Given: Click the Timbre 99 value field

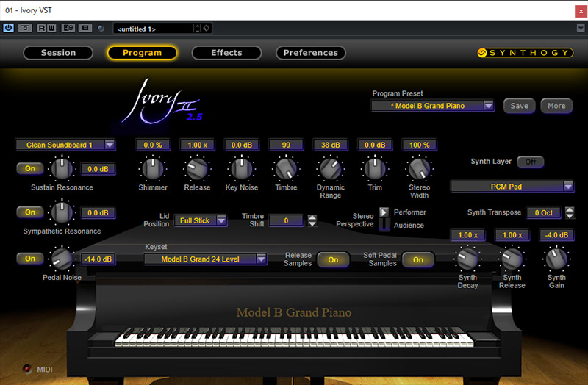Looking at the screenshot, I should pyautogui.click(x=286, y=145).
